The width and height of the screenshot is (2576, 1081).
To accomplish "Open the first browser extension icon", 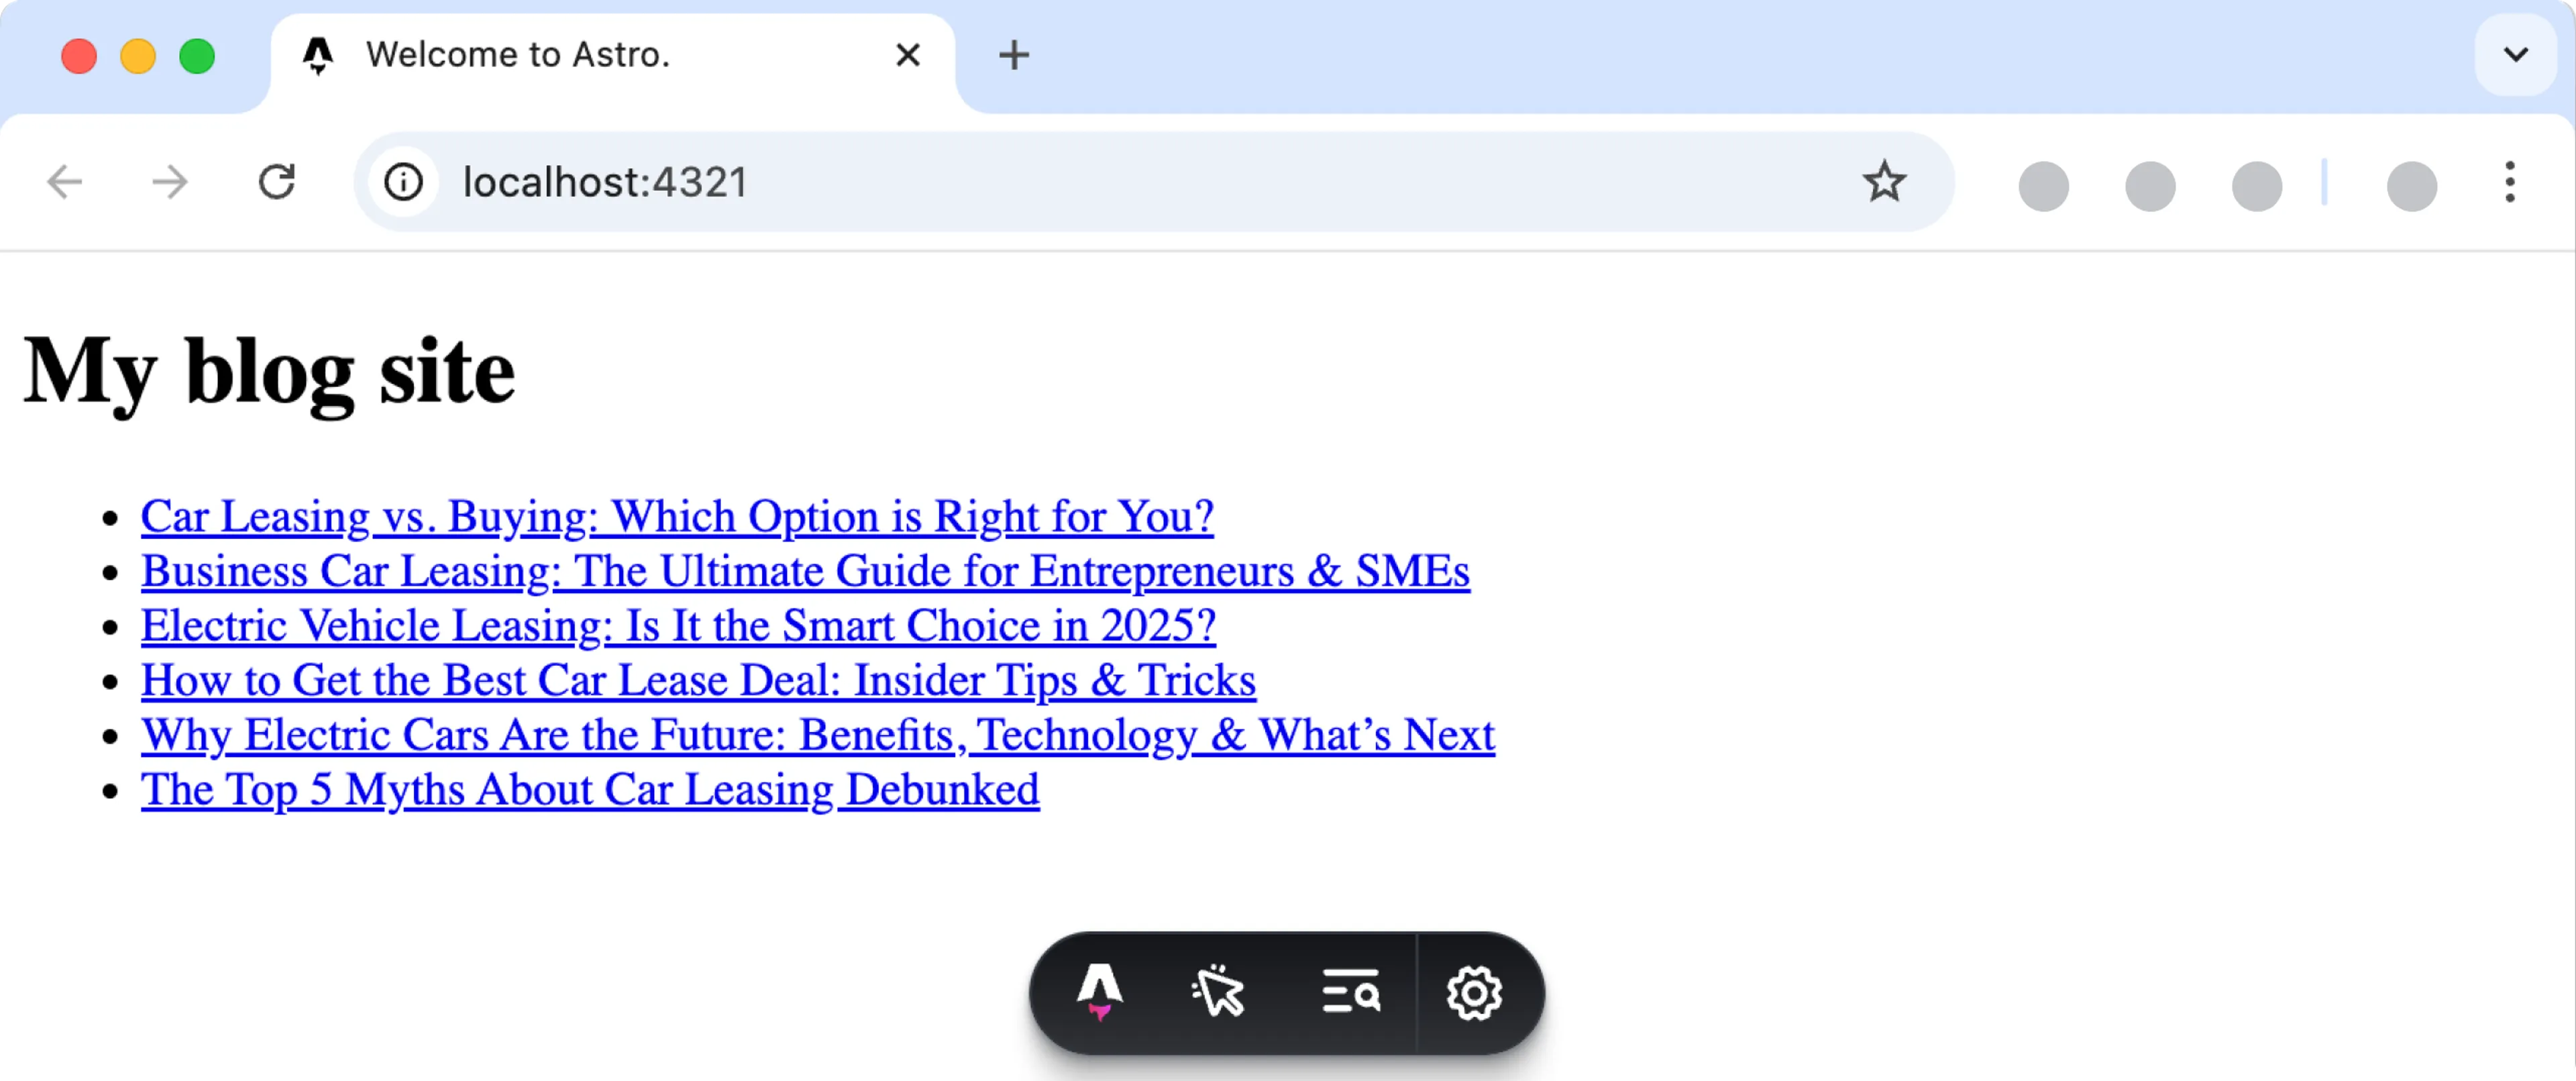I will click(2043, 185).
